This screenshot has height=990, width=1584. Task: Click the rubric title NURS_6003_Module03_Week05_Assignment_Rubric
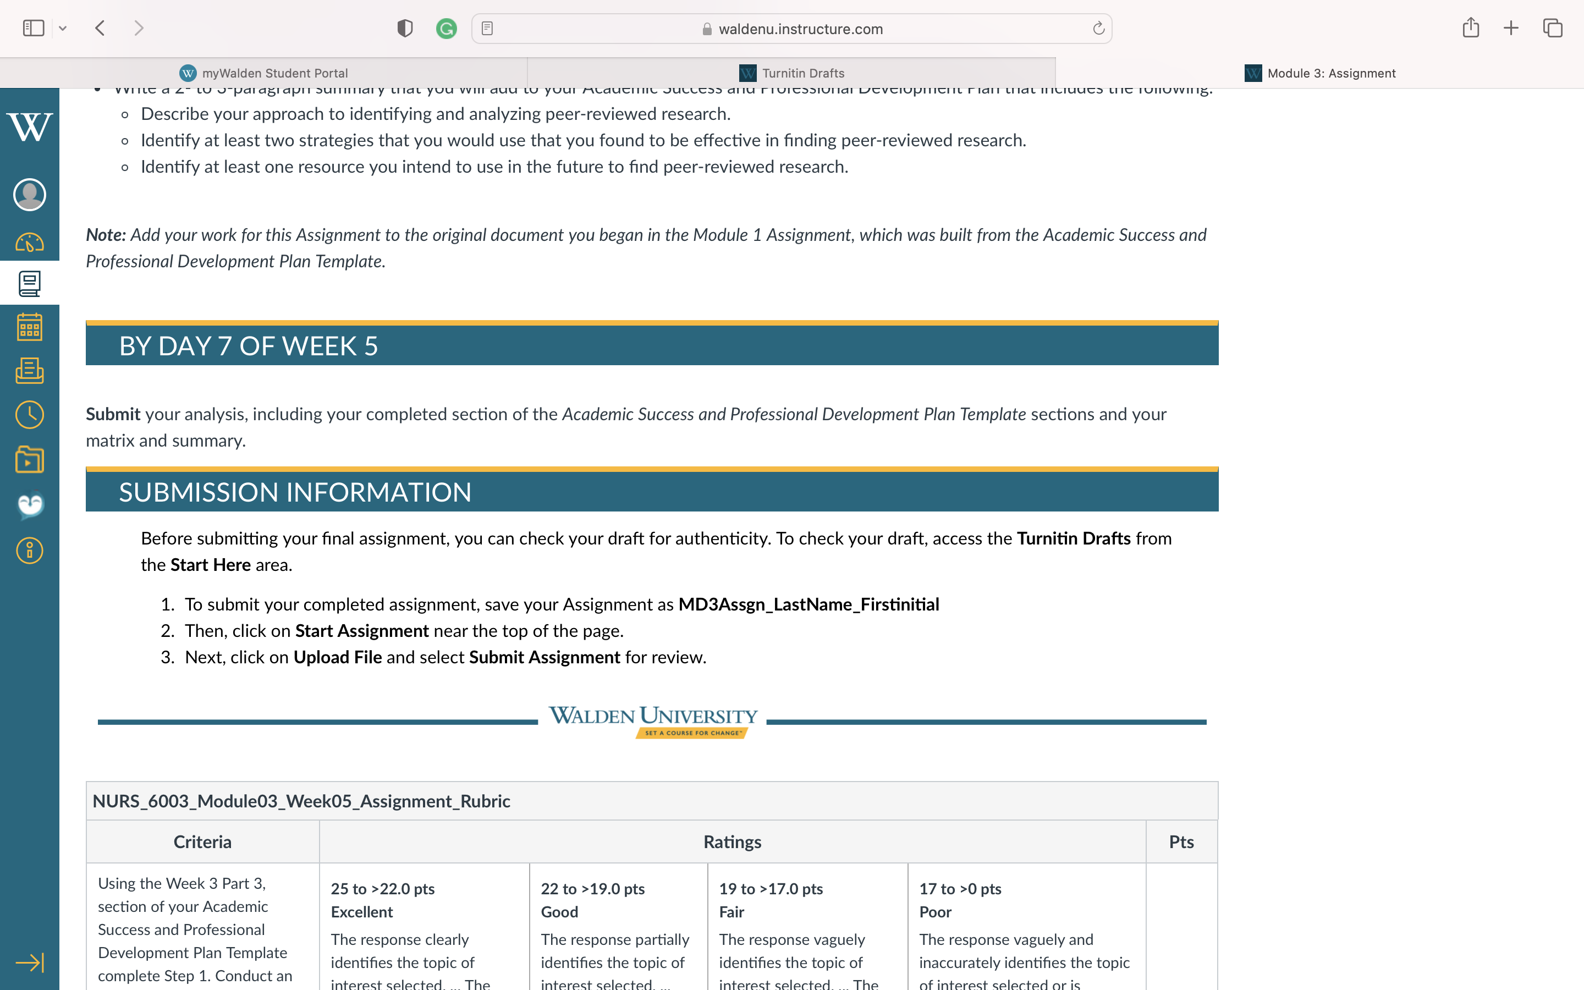(301, 801)
